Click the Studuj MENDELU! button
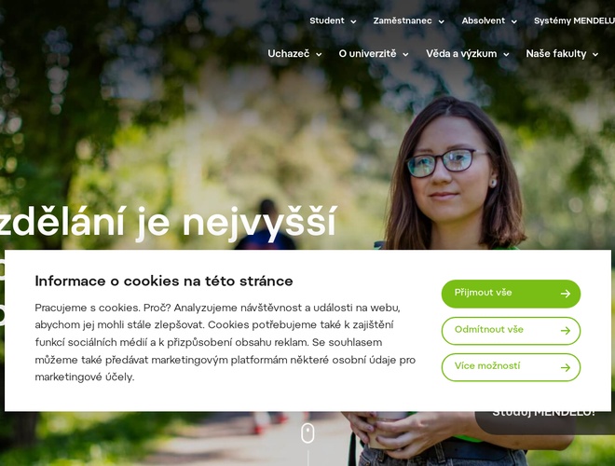The width and height of the screenshot is (615, 466). [544, 422]
